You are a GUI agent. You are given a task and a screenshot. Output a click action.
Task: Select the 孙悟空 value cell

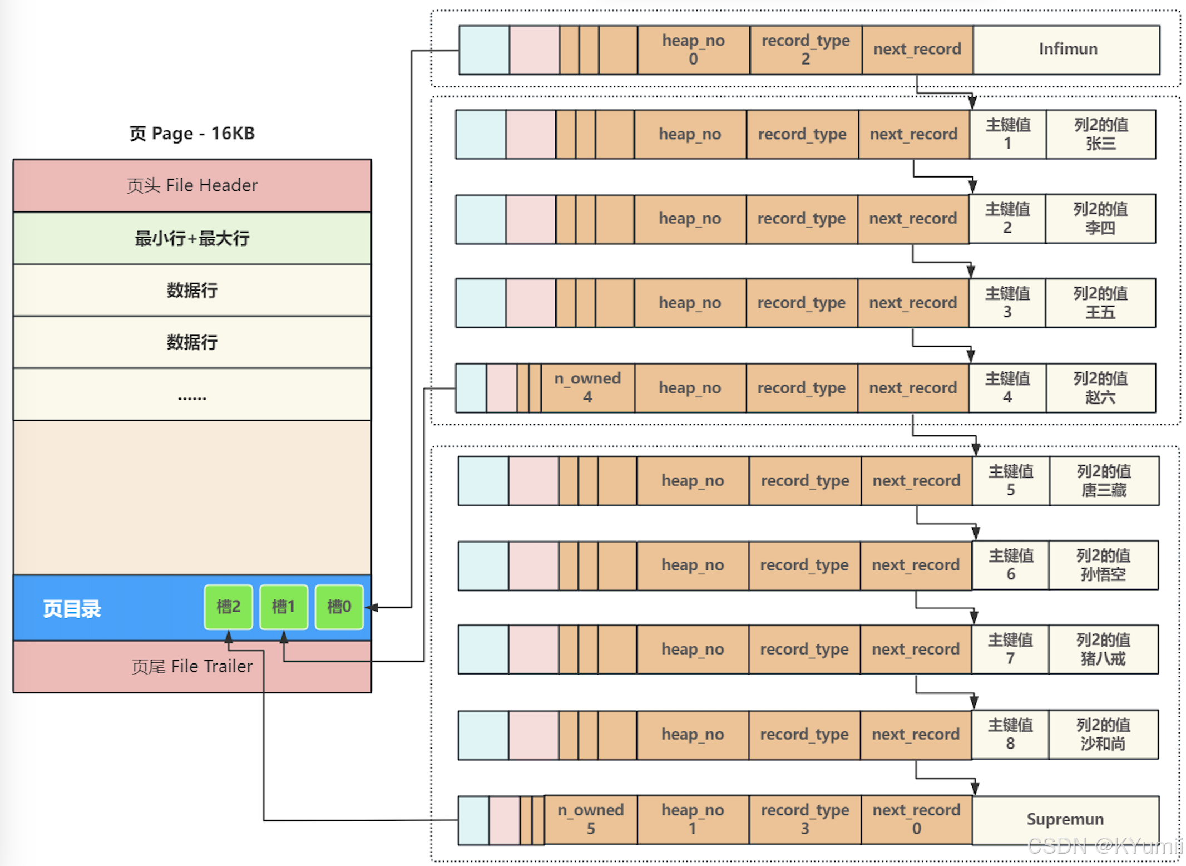click(1104, 565)
